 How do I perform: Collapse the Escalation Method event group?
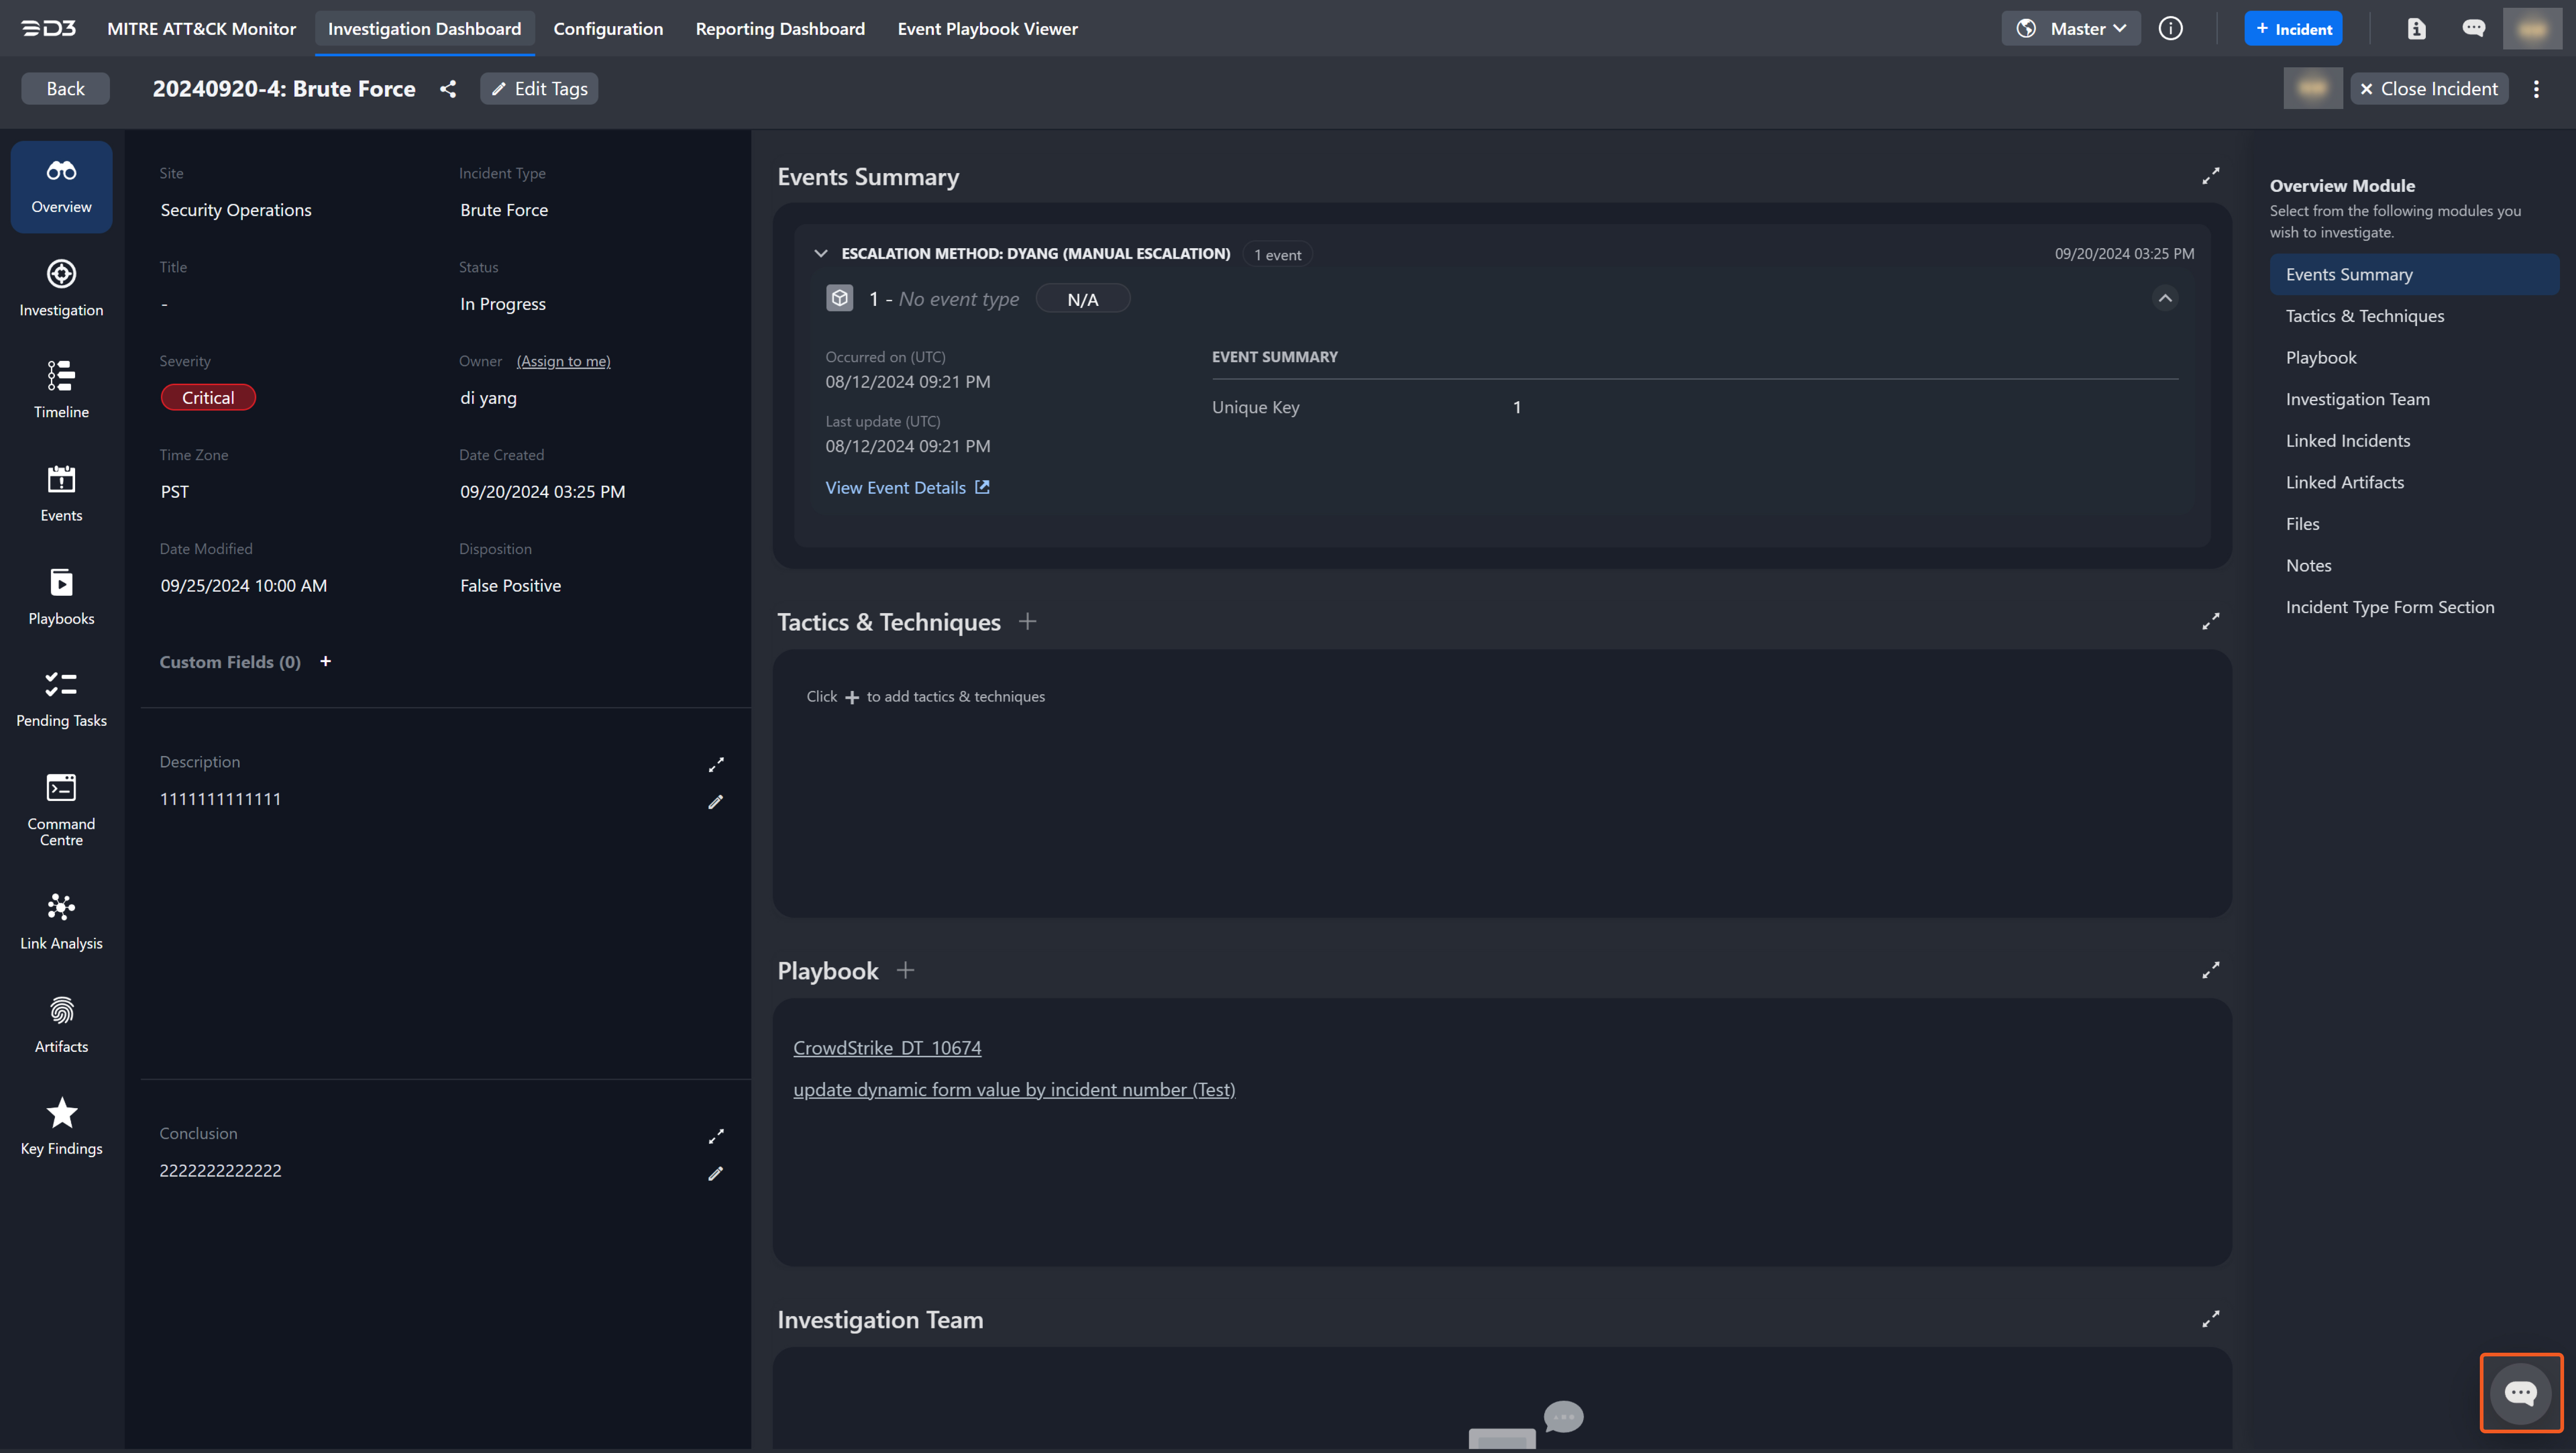pyautogui.click(x=821, y=254)
